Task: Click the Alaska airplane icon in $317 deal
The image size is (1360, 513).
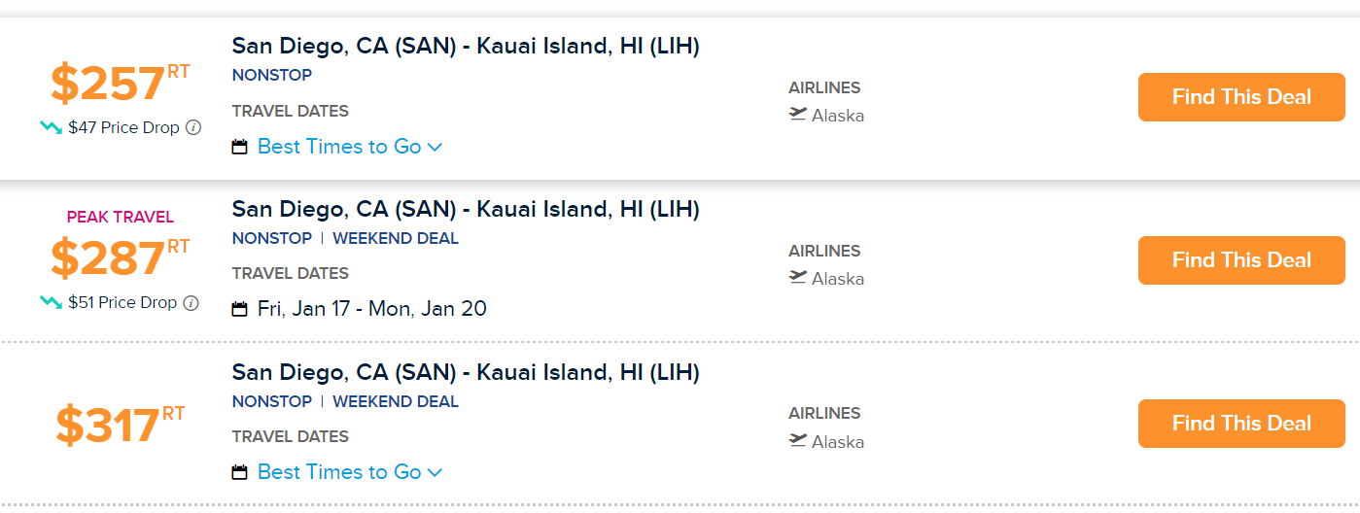Action: pos(798,441)
